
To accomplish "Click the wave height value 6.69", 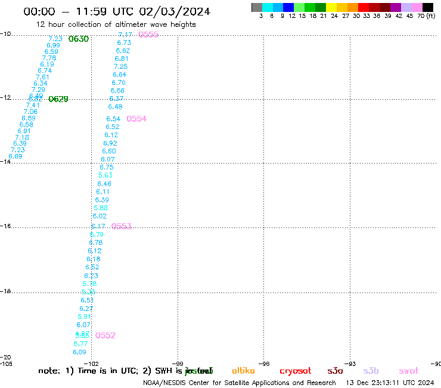I will point(15,156).
